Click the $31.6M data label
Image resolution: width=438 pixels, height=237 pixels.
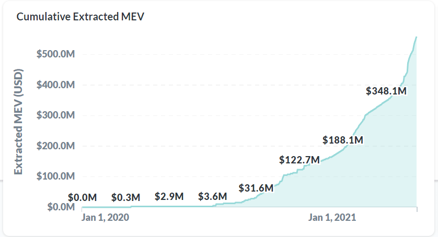click(x=256, y=187)
